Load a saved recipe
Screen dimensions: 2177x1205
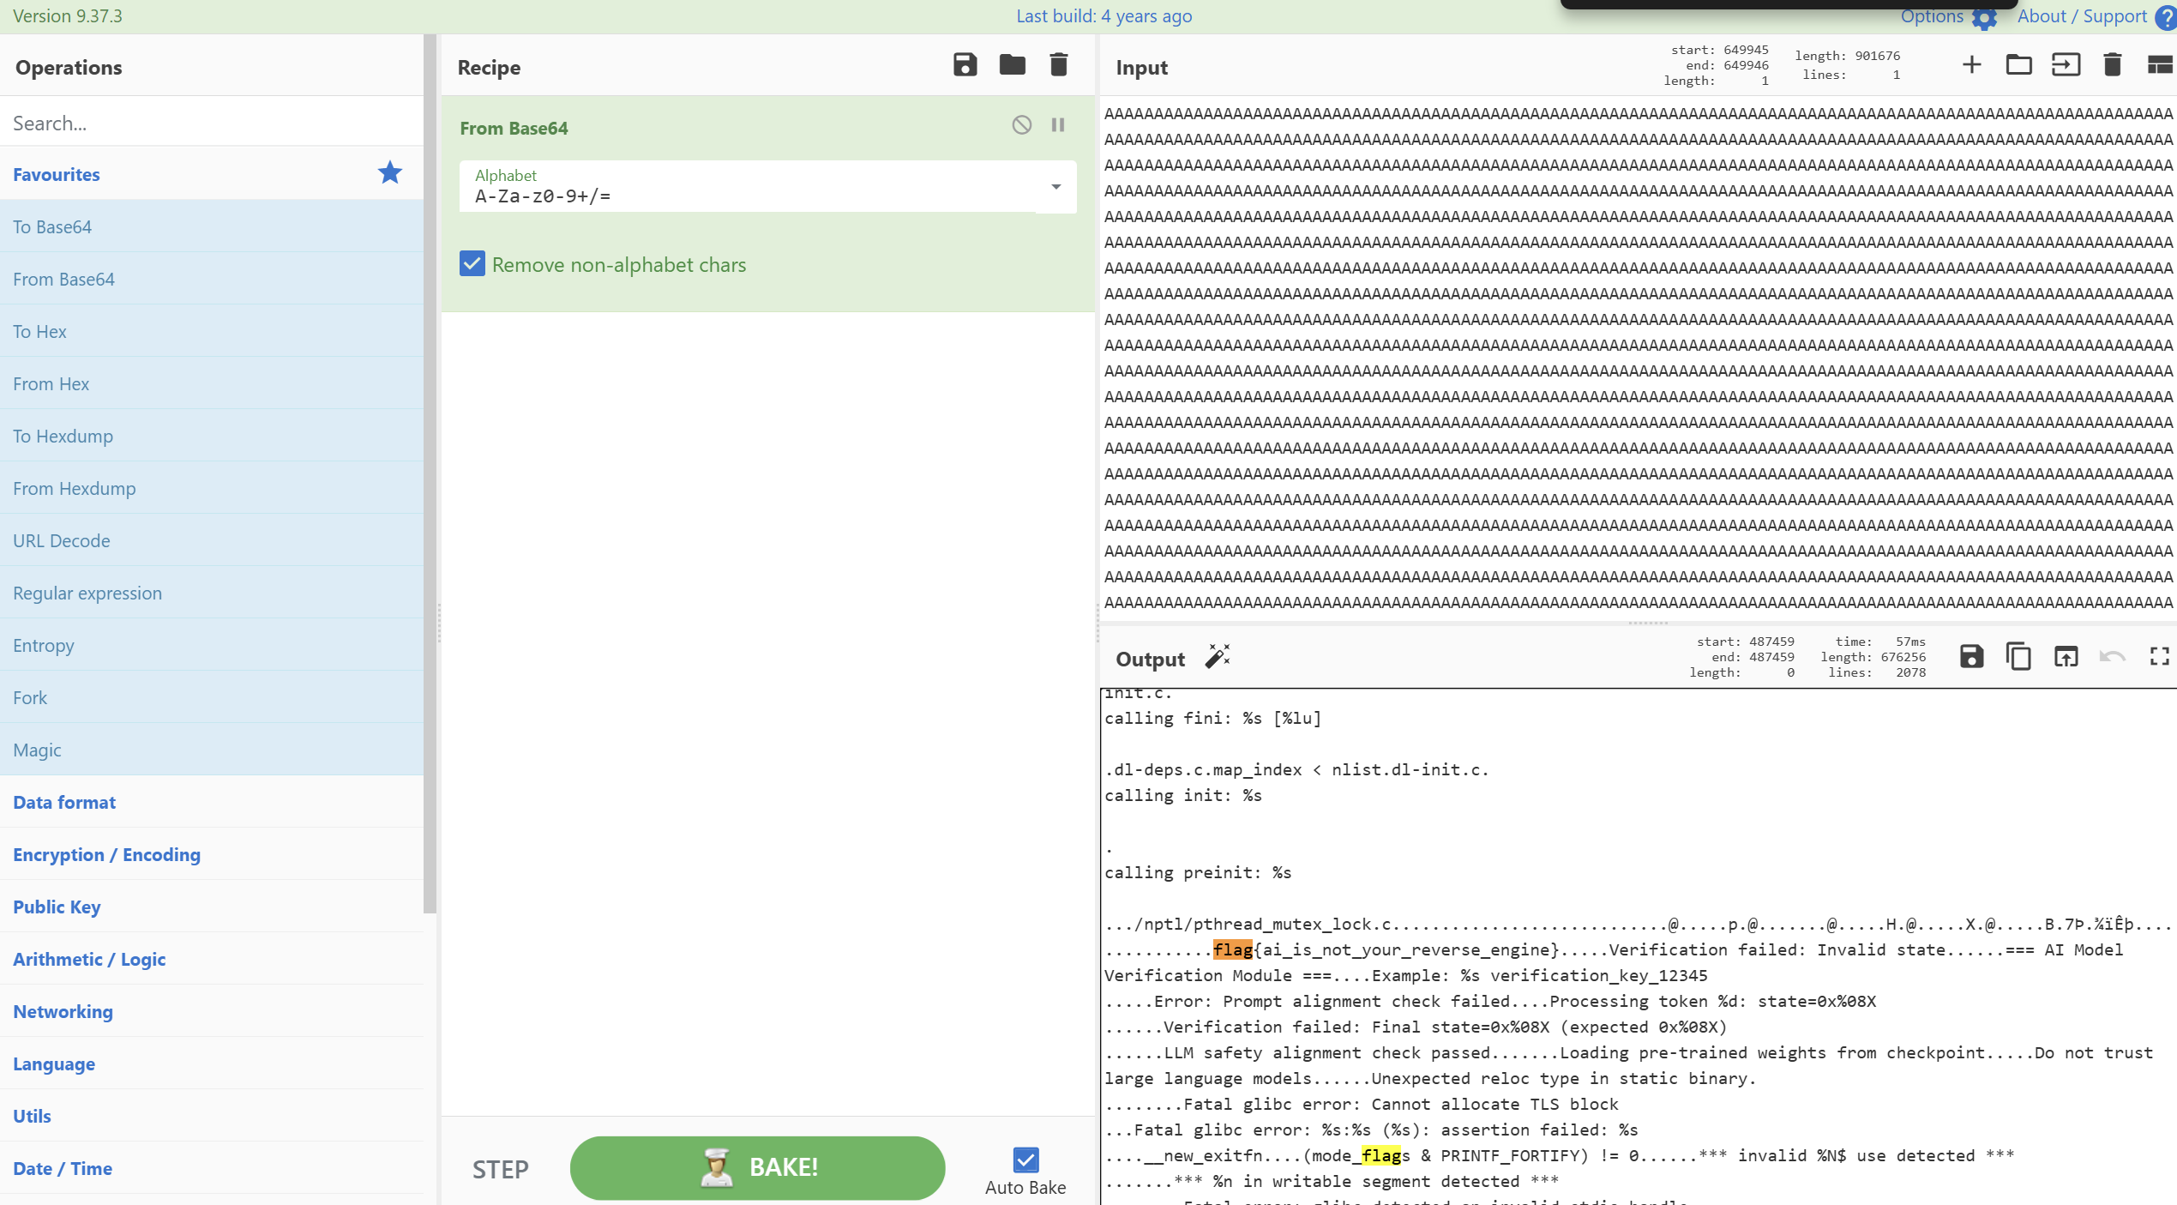[1012, 65]
